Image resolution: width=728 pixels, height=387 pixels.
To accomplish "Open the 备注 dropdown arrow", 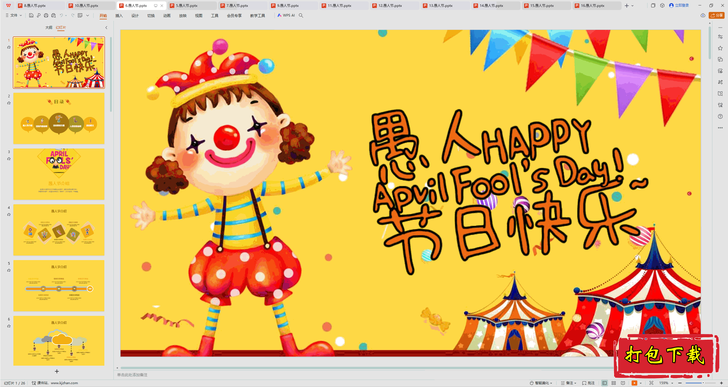I will point(575,383).
